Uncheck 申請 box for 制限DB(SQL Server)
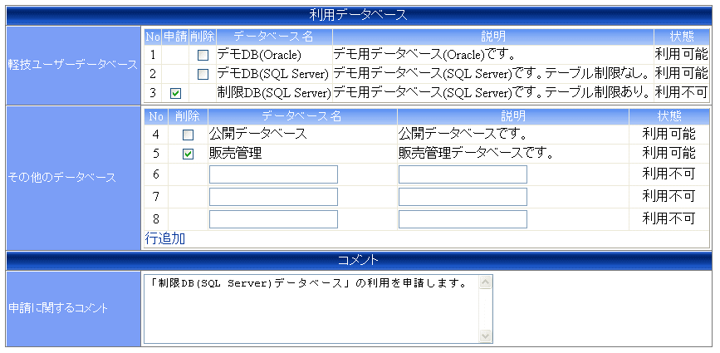The width and height of the screenshot is (720, 353). [175, 93]
